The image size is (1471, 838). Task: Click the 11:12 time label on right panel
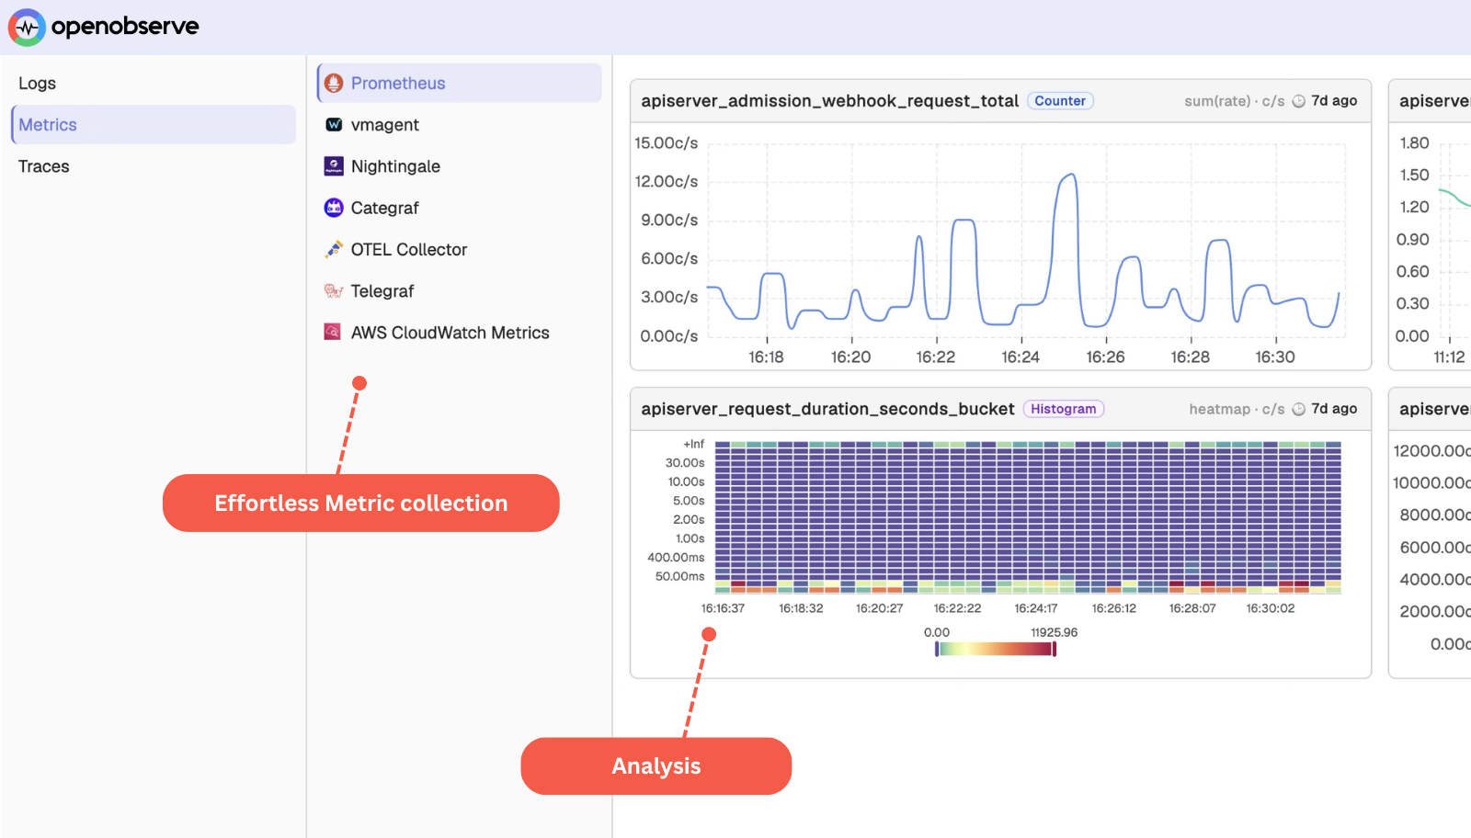[x=1449, y=357]
